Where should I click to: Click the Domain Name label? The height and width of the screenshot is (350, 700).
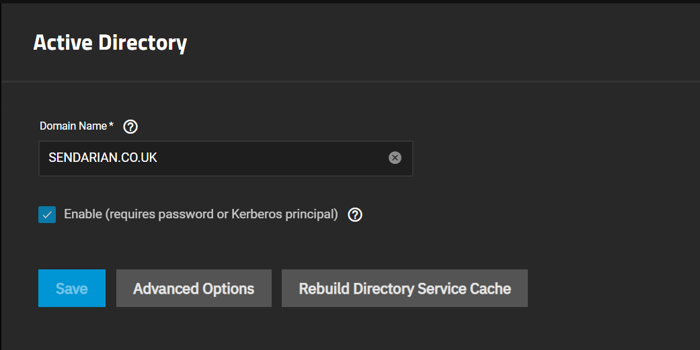click(x=77, y=126)
